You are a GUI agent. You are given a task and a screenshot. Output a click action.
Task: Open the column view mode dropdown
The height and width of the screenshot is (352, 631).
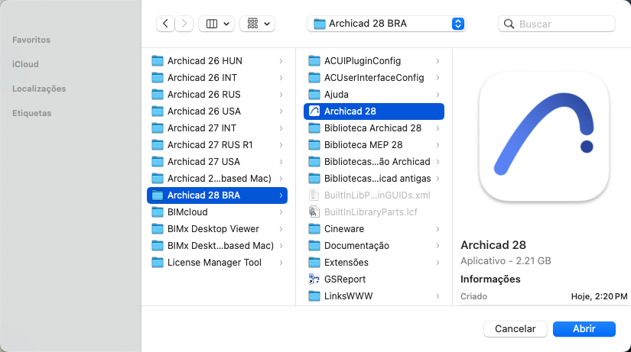(x=216, y=24)
